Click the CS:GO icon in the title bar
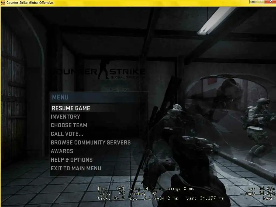 [x=3, y=3]
